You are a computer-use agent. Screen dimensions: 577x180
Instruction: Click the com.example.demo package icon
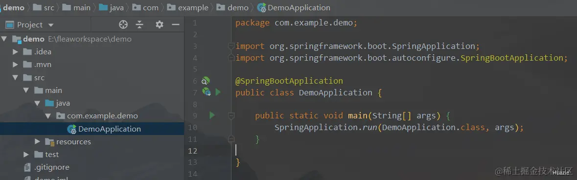tap(61, 116)
